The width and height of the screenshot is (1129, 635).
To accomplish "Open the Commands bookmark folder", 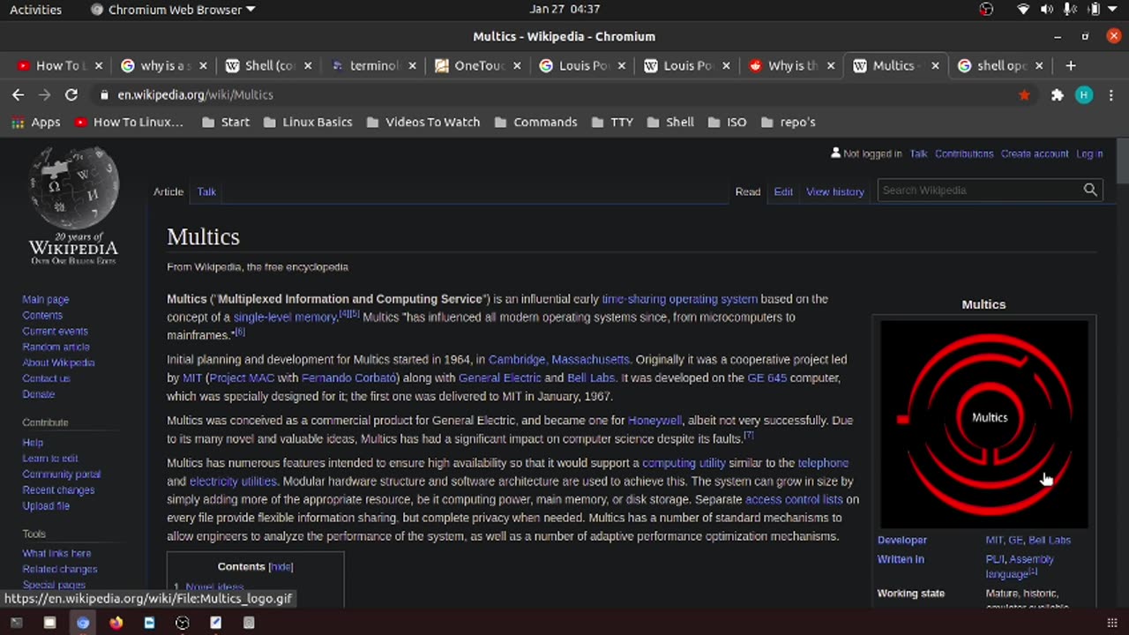I will coord(535,122).
